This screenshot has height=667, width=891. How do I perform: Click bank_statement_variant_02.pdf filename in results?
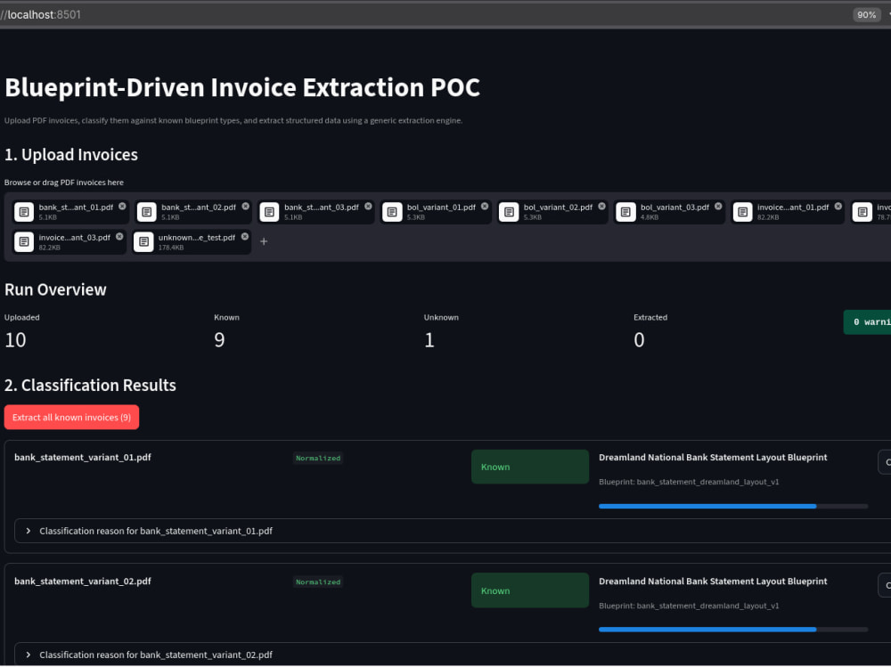[x=83, y=582]
